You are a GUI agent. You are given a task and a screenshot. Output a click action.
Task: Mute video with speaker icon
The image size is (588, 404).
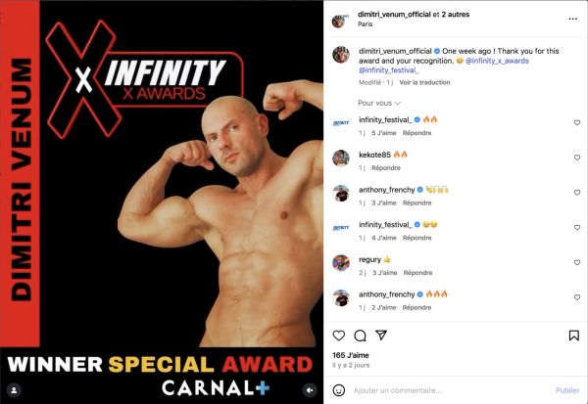[310, 390]
